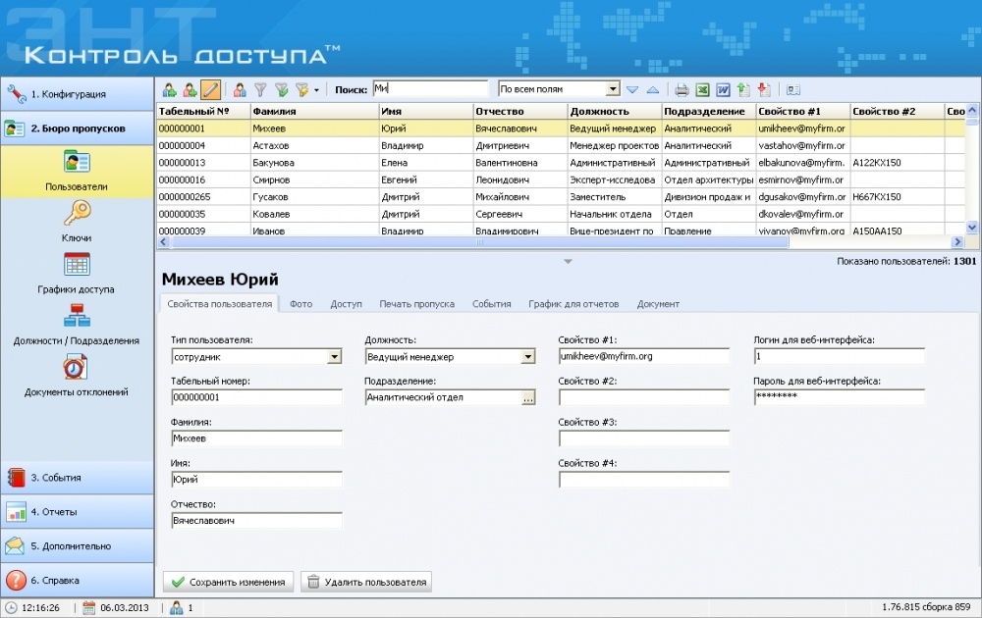Screen dimensions: 982x618
Task: Click Пароль для веб-интерфейса field
Action: (840, 397)
